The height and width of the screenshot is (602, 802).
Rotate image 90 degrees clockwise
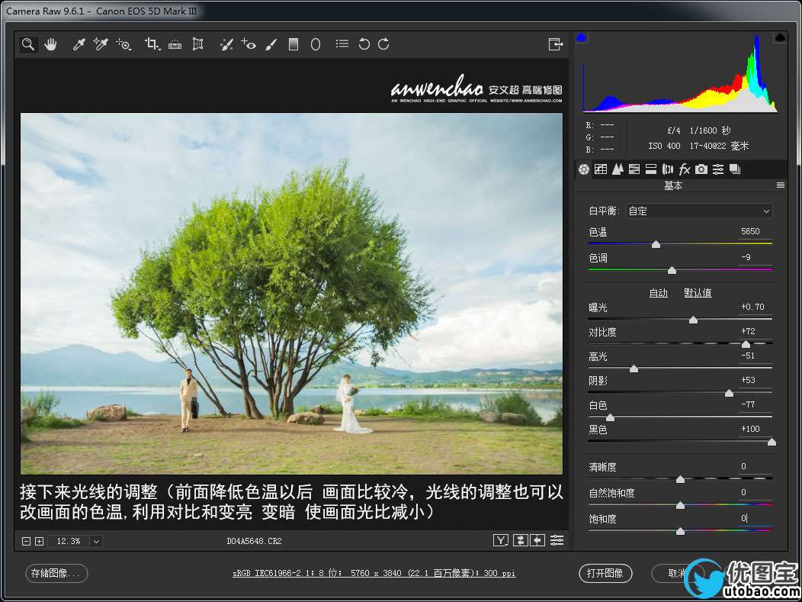pos(383,44)
